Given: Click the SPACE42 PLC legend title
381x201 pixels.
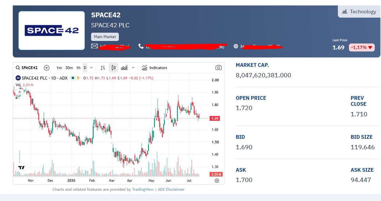Looking at the screenshot, I should (x=44, y=78).
